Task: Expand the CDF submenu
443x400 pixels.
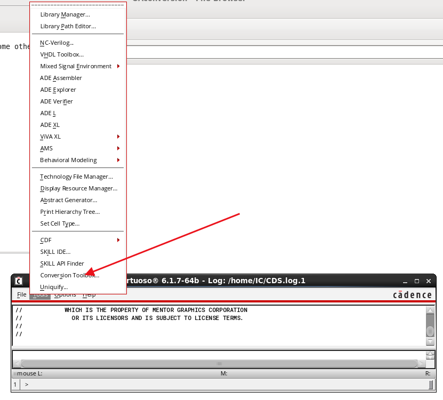Action: [45, 240]
